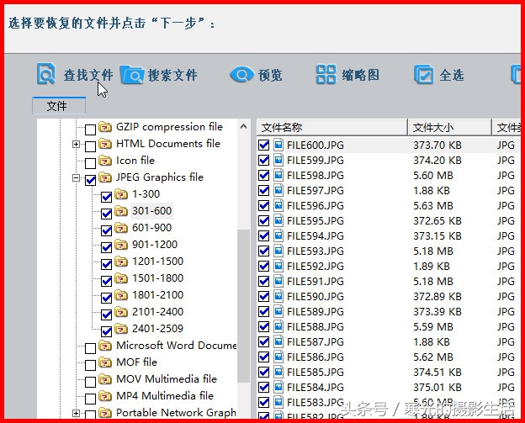Click the 查找文件 magnifier icon
This screenshot has height=423, width=525.
point(45,74)
